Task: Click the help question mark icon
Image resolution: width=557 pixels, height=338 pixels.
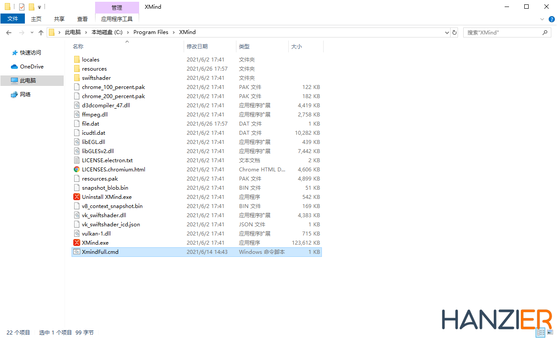Action: coord(551,19)
